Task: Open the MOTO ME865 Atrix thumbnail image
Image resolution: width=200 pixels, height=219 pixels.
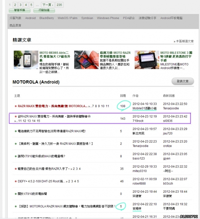Action: (x=26, y=60)
